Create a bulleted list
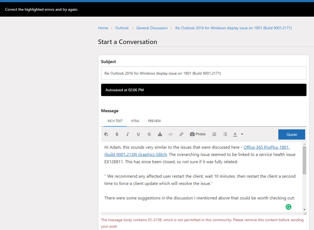Viewport: 314px width, 230px height. [225, 134]
